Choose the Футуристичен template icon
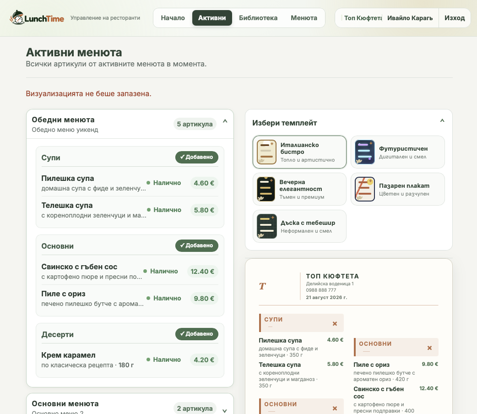The width and height of the screenshot is (477, 414). 365,152
